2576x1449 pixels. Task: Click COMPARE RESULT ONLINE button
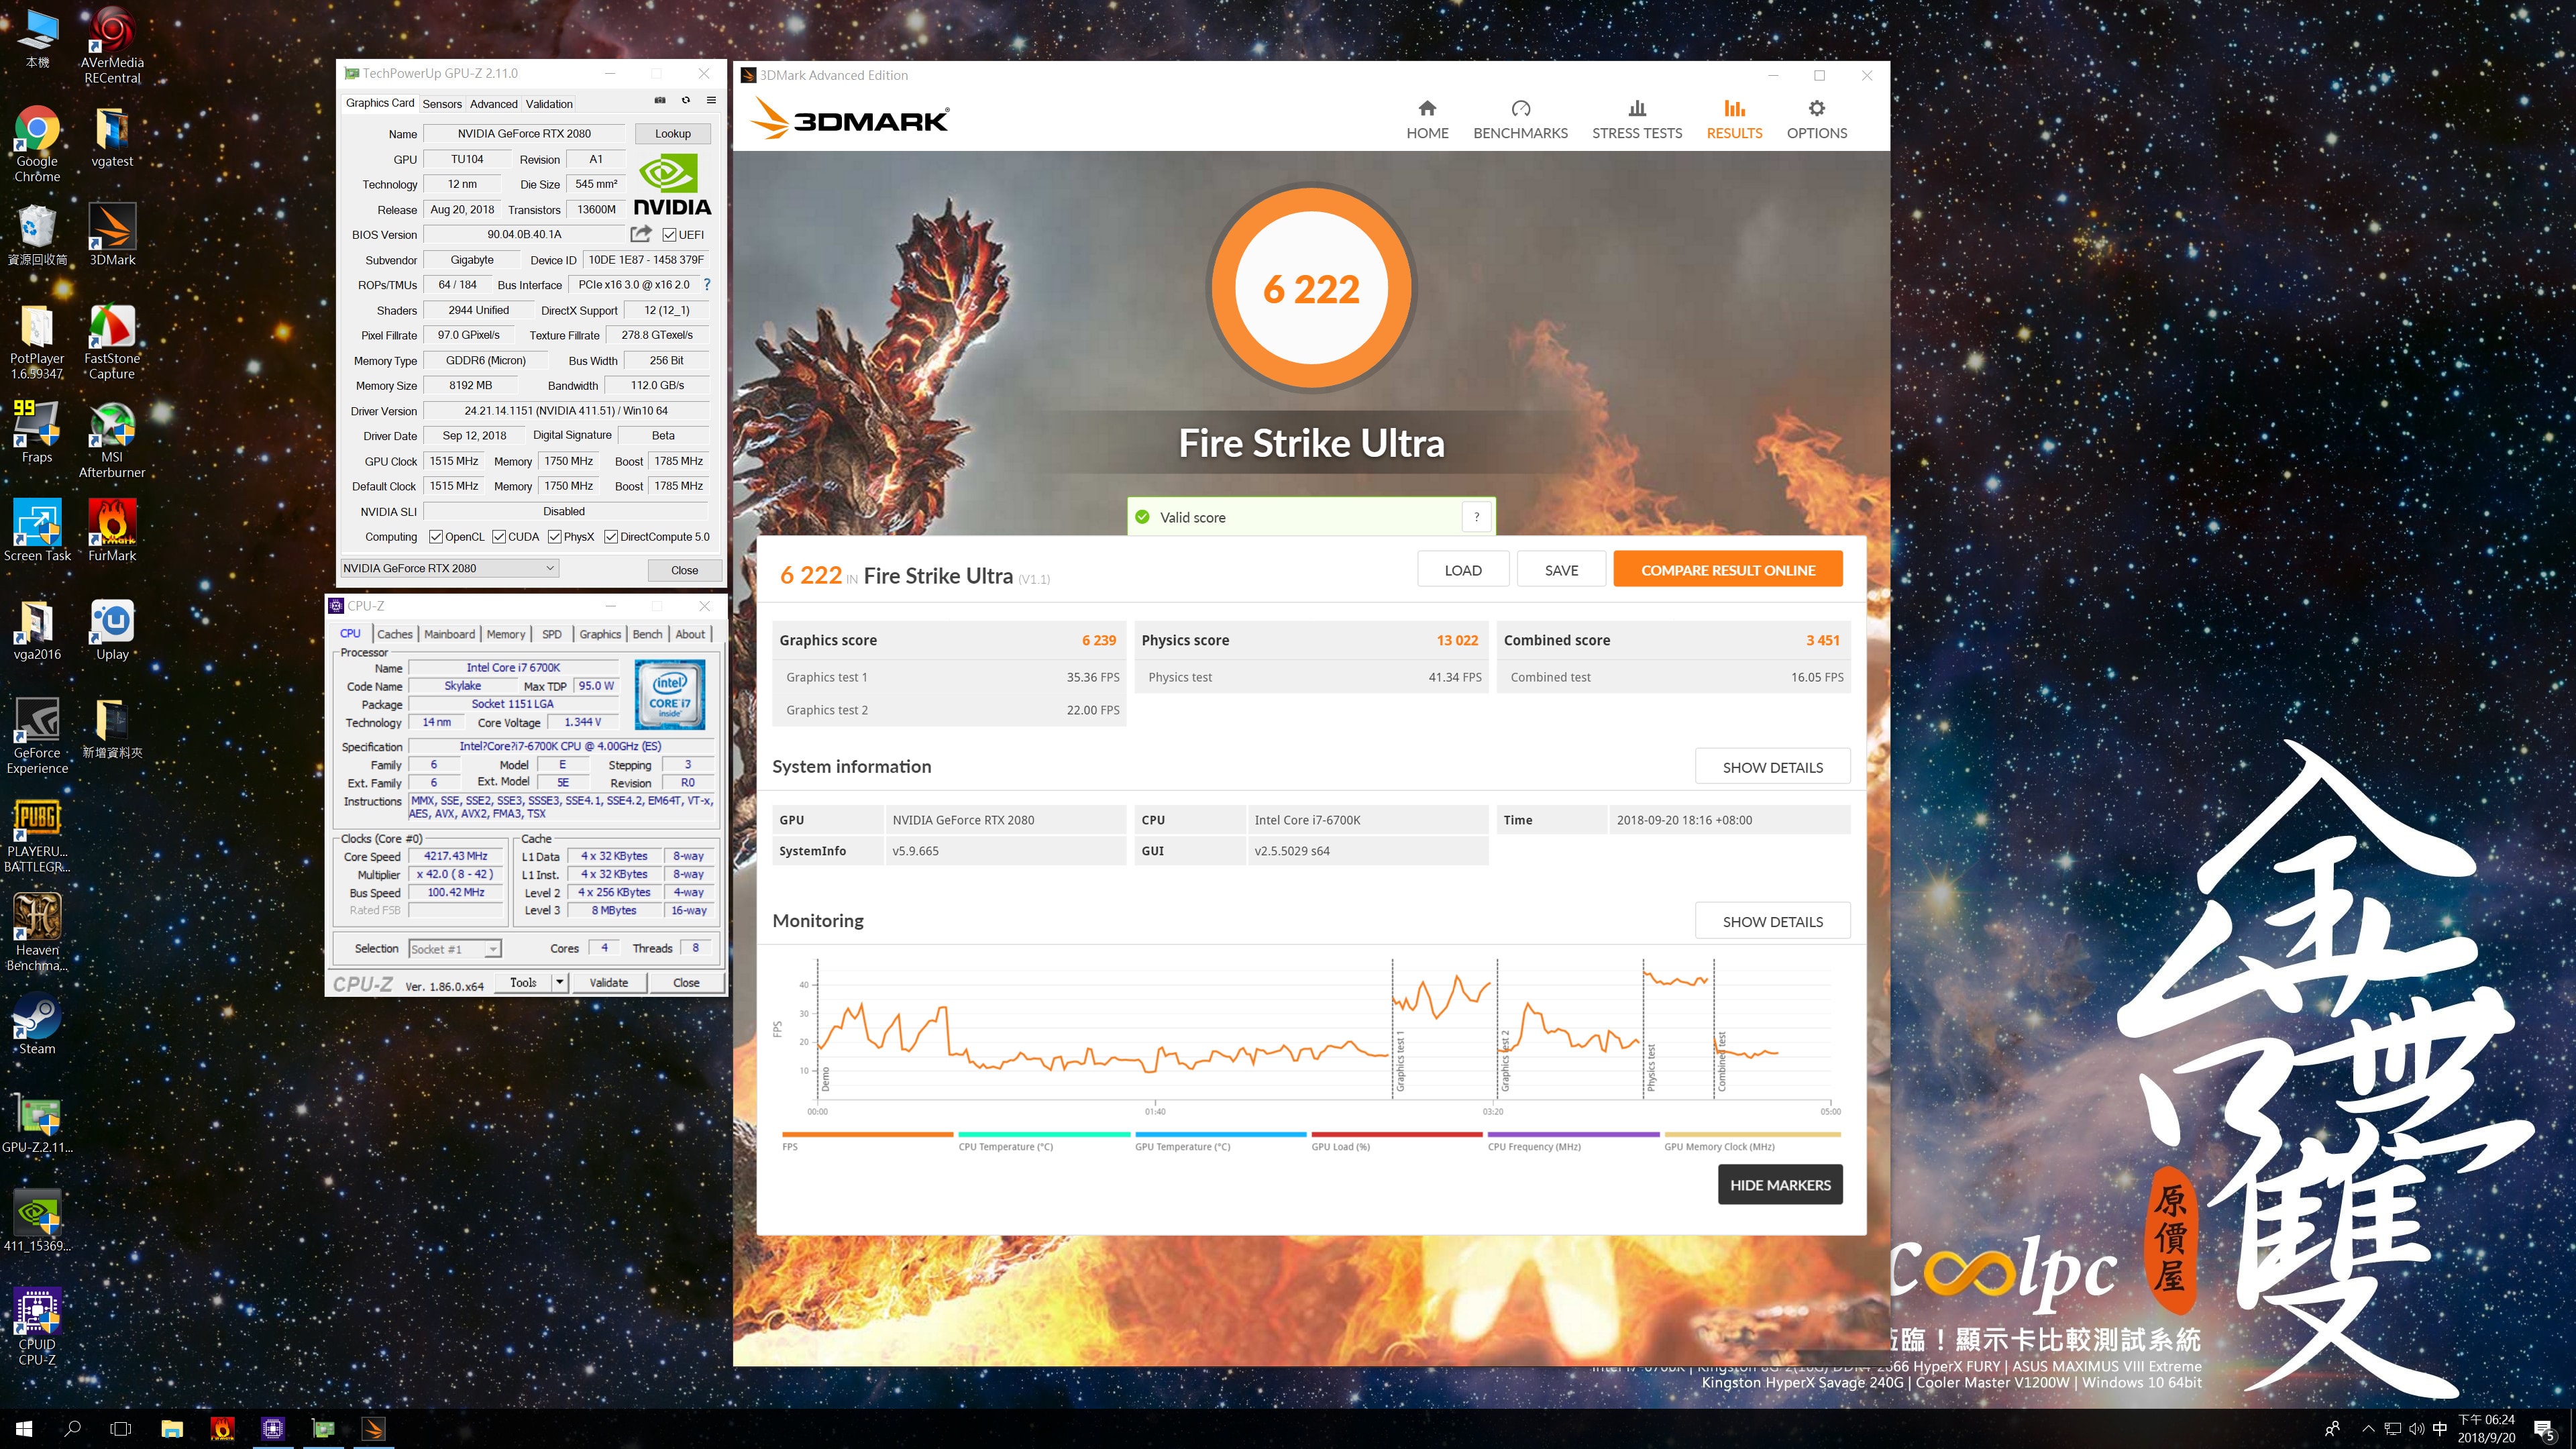pos(1728,570)
